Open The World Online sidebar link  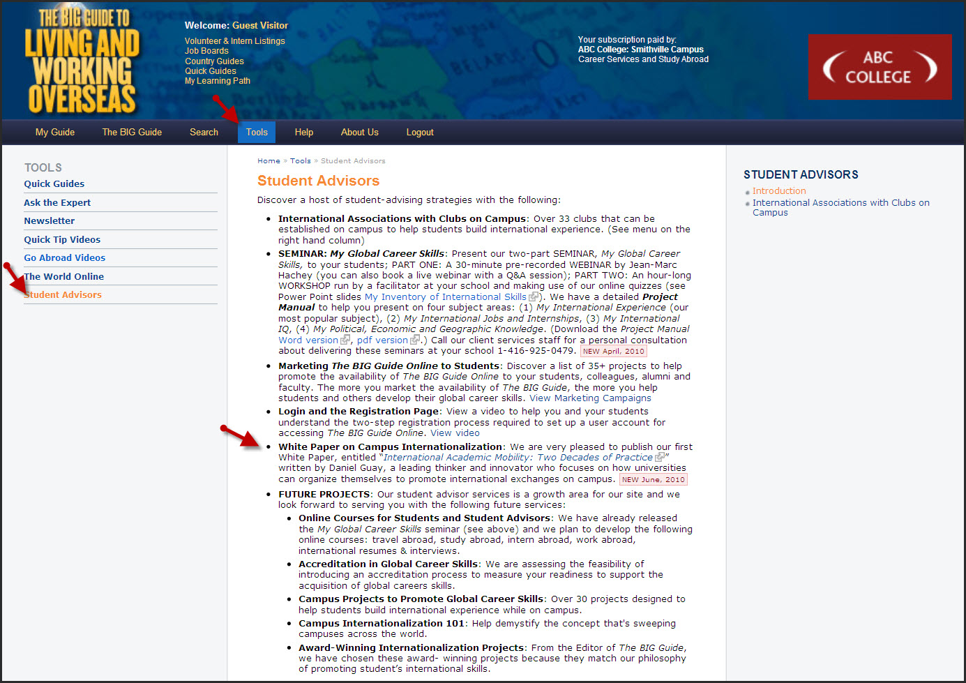(64, 277)
